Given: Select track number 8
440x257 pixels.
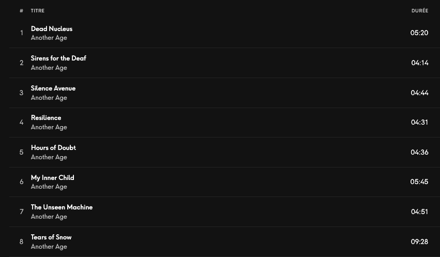Looking at the screenshot, I should pyautogui.click(x=22, y=242).
